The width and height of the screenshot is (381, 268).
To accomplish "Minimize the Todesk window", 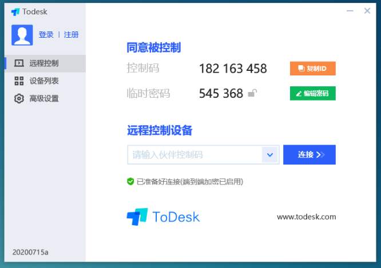I will [x=350, y=11].
